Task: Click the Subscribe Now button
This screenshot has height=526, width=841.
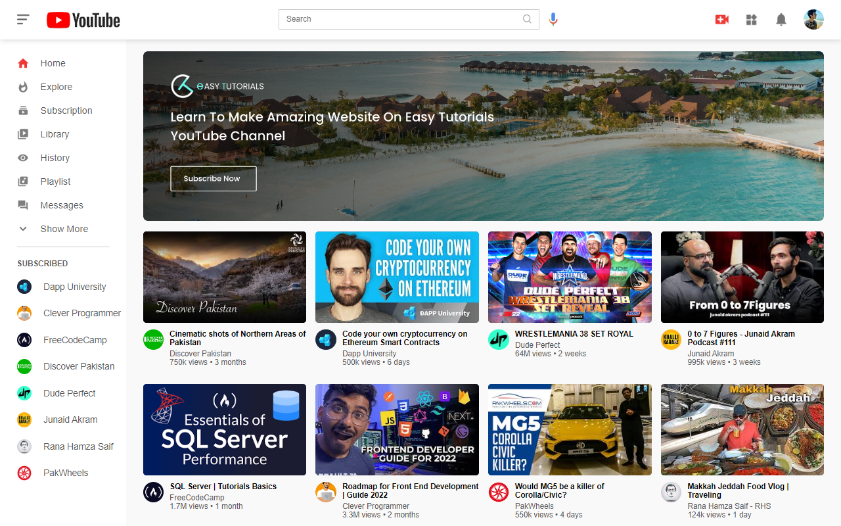Action: click(x=214, y=179)
